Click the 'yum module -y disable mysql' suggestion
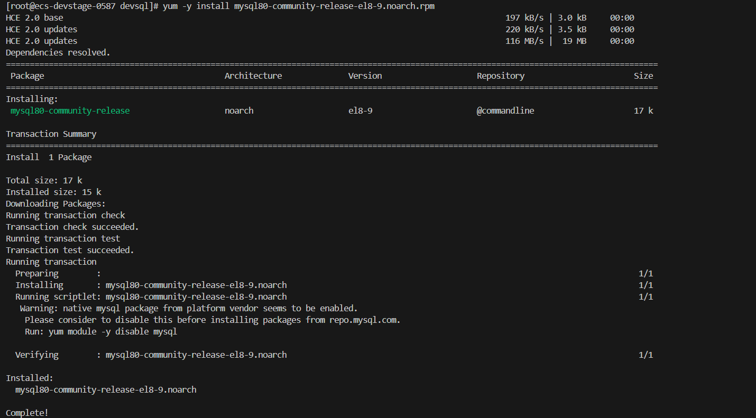The width and height of the screenshot is (756, 418). [113, 331]
